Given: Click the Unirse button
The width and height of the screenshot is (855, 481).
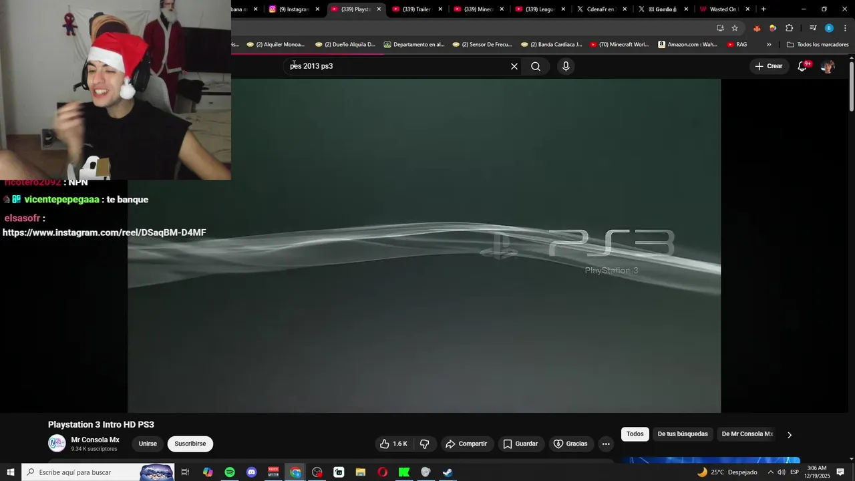Looking at the screenshot, I should [x=148, y=444].
